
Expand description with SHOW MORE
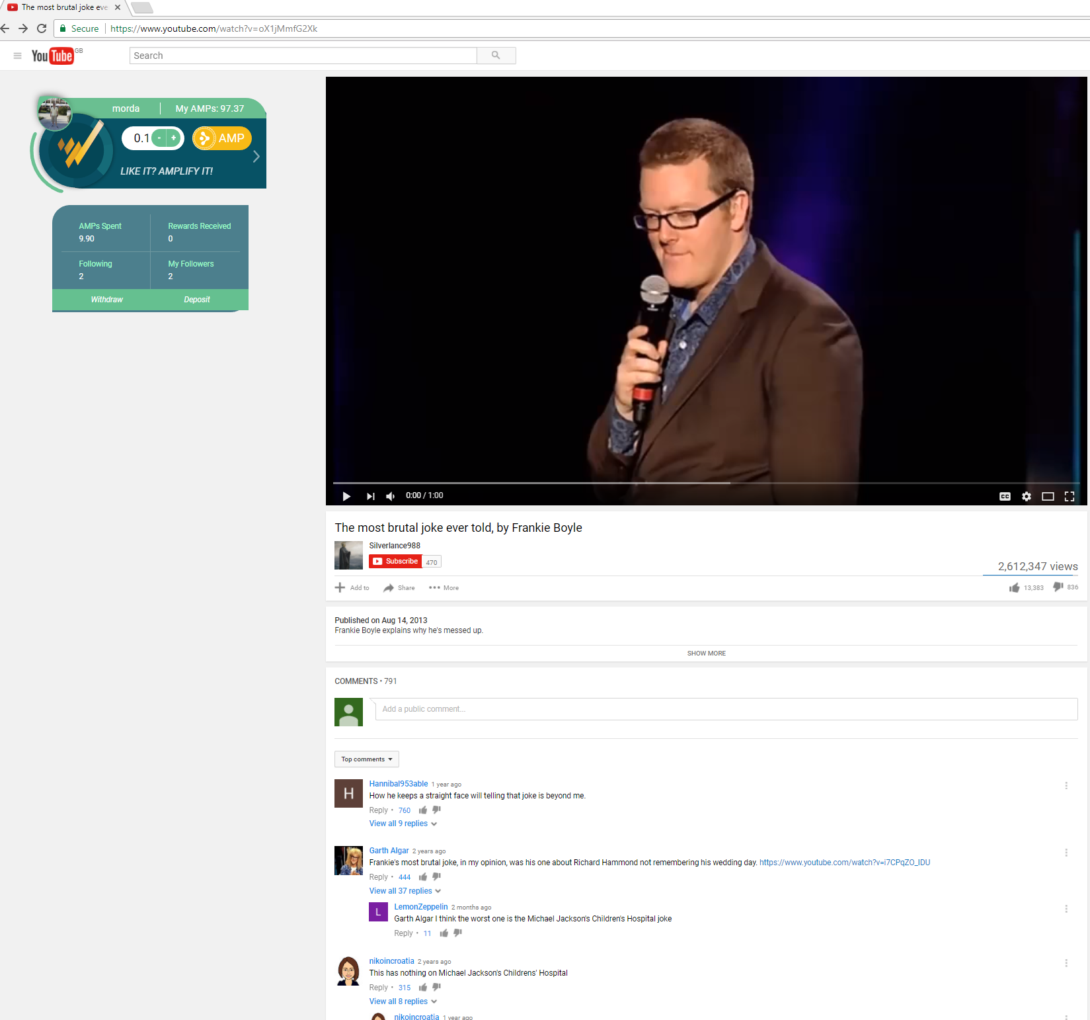click(706, 654)
